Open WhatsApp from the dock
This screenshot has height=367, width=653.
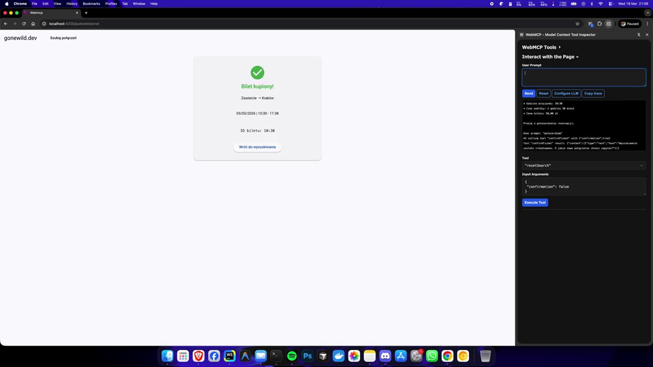(x=432, y=356)
